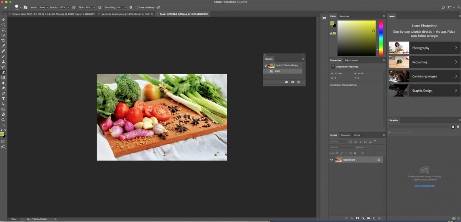Open layer style fx menu
Screen dimensions: 461x222
352,218
